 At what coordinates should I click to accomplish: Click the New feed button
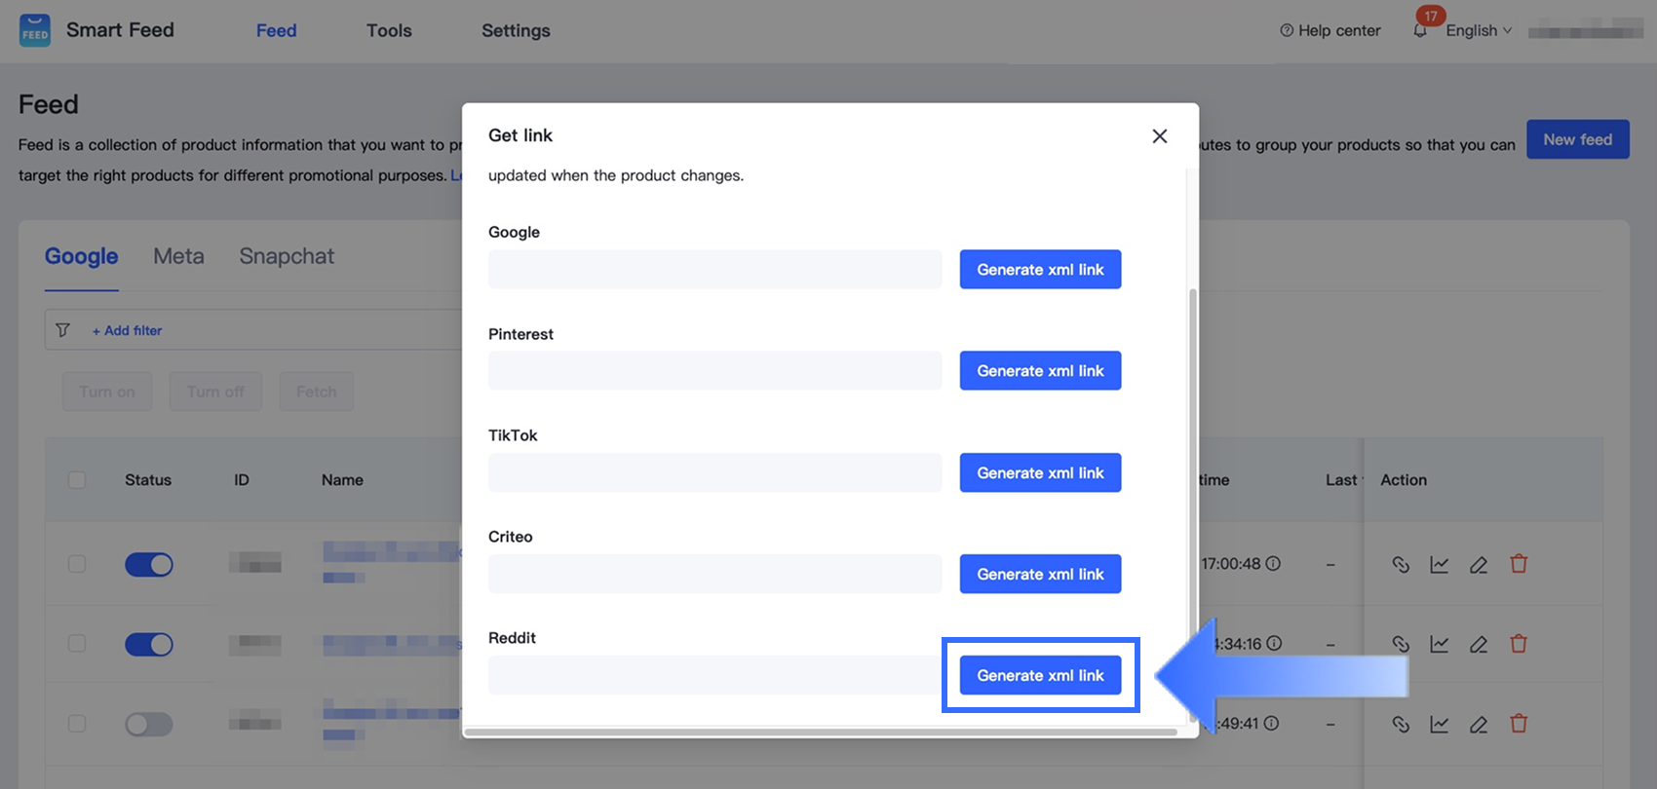[x=1577, y=139]
